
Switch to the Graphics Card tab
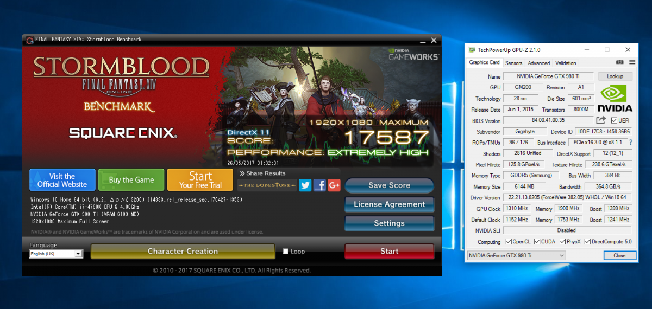point(484,62)
